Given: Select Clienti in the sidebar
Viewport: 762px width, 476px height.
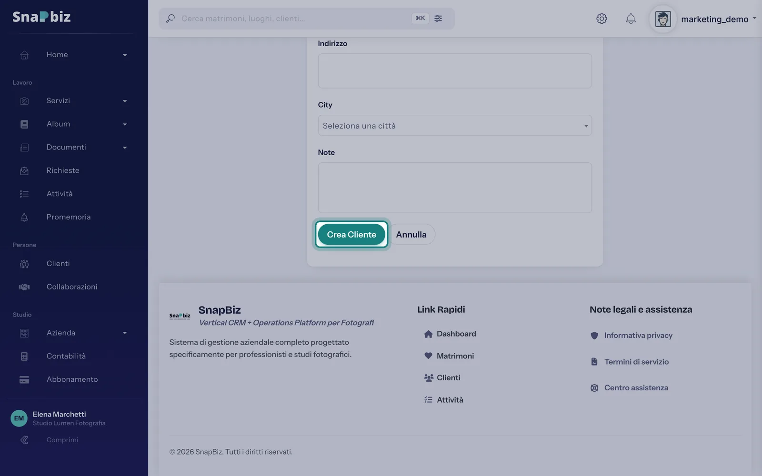Looking at the screenshot, I should [x=58, y=264].
